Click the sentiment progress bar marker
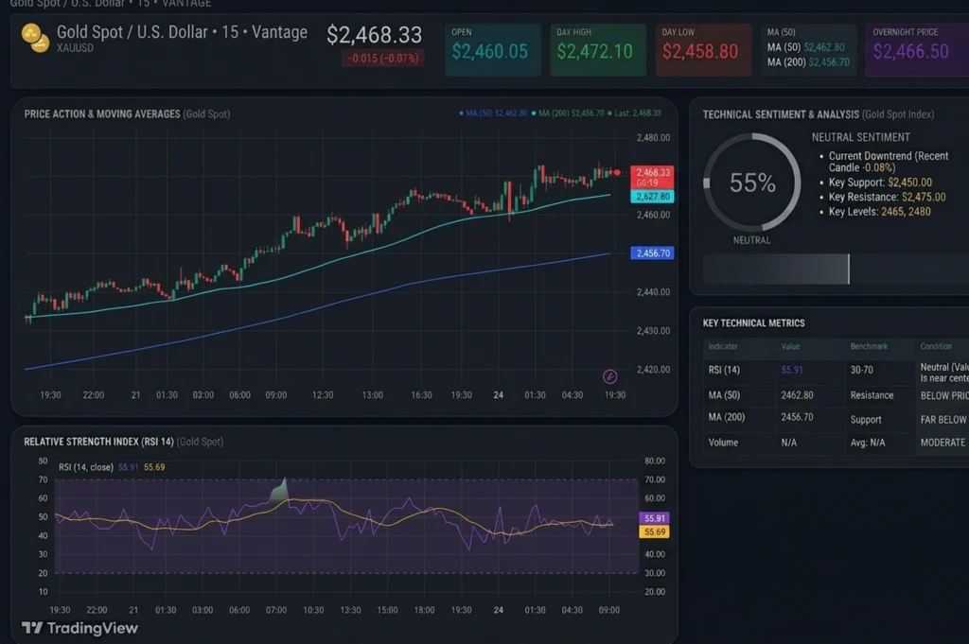The width and height of the screenshot is (969, 644). (849, 270)
